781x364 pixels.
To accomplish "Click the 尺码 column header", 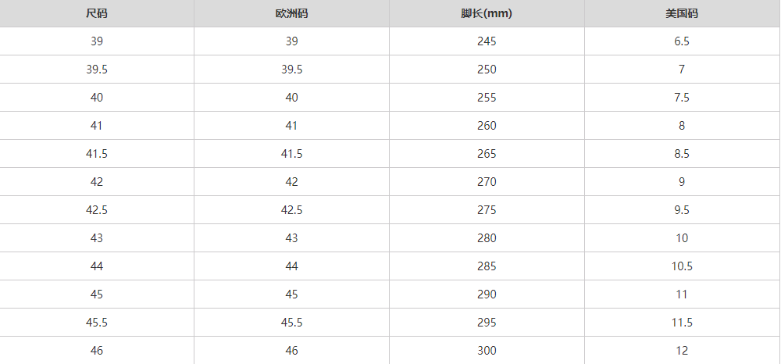I will (x=97, y=13).
